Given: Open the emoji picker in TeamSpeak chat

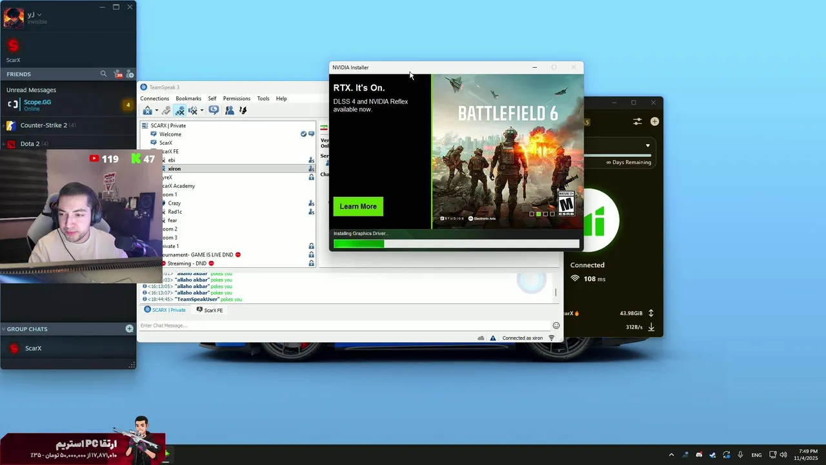Looking at the screenshot, I should click(x=556, y=325).
